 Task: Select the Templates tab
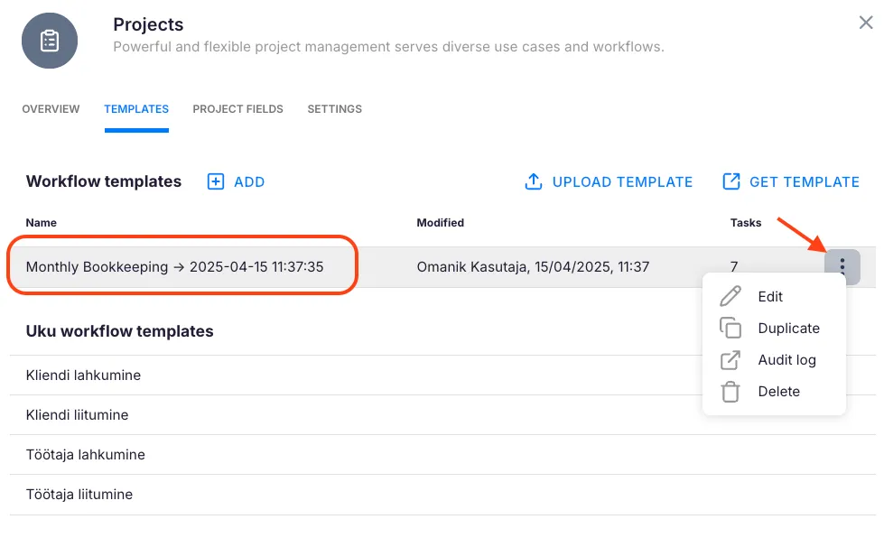coord(136,109)
